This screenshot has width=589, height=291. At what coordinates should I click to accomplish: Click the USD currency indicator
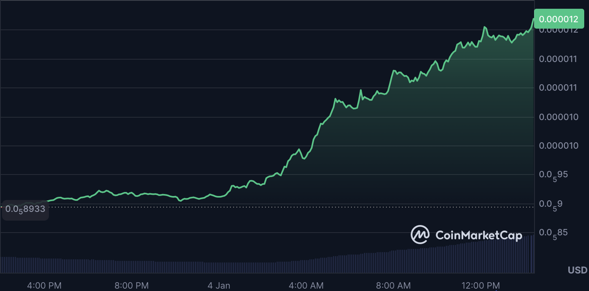(x=577, y=270)
